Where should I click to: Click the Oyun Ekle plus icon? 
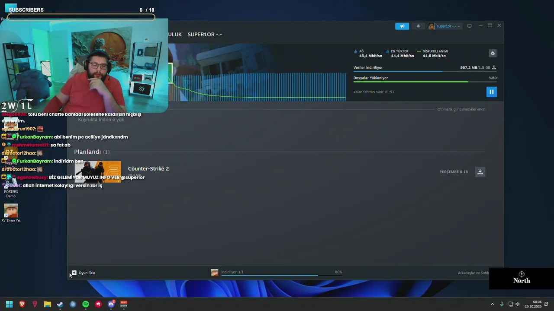click(x=74, y=273)
